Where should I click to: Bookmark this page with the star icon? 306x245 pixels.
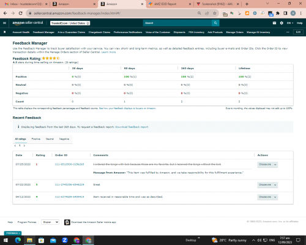pos(214,13)
